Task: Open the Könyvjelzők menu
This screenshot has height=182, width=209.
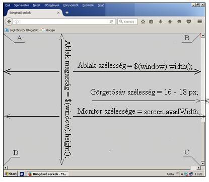Action: click(71, 6)
